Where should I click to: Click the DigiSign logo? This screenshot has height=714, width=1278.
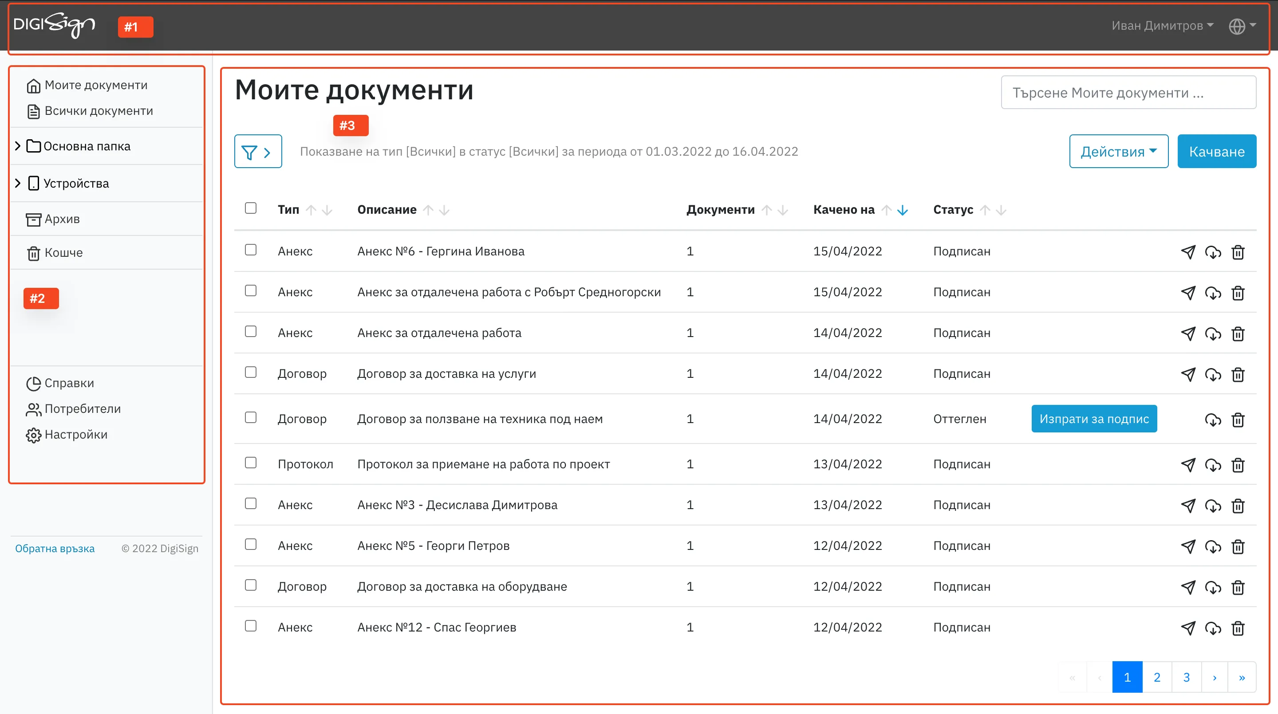[54, 25]
